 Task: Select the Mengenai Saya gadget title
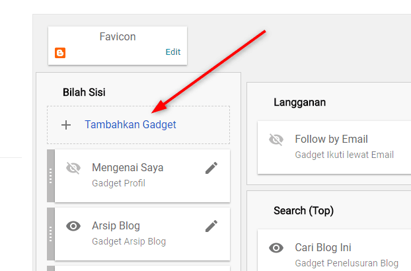click(128, 168)
